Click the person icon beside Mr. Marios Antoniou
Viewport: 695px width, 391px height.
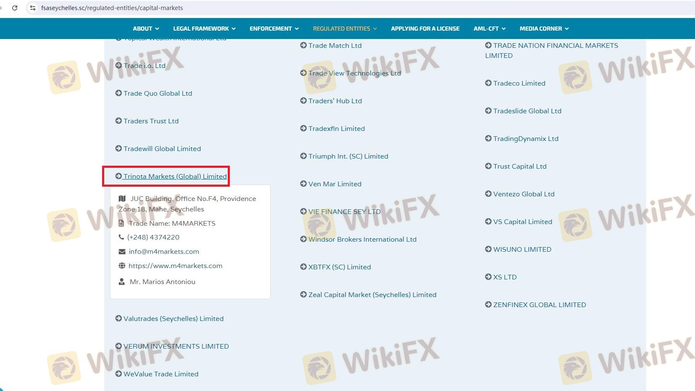point(121,282)
